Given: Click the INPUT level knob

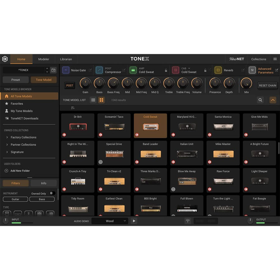Looking at the screenshot, I should tap(6, 221).
